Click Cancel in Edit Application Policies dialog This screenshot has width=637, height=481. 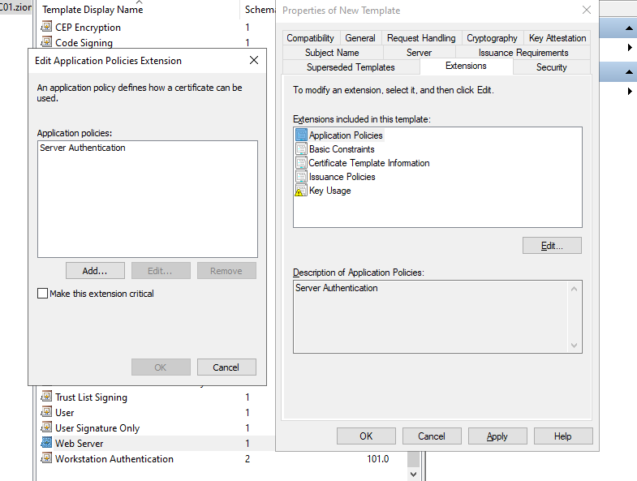point(226,367)
